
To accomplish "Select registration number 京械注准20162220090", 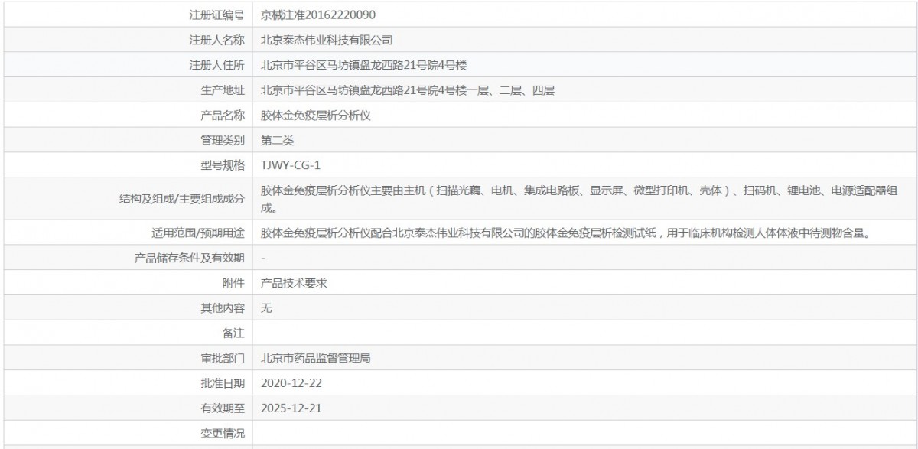I will pyautogui.click(x=318, y=15).
